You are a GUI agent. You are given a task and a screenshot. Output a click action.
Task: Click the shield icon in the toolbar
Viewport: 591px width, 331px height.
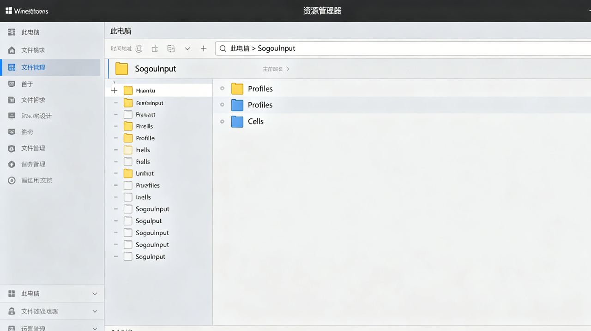tap(139, 48)
